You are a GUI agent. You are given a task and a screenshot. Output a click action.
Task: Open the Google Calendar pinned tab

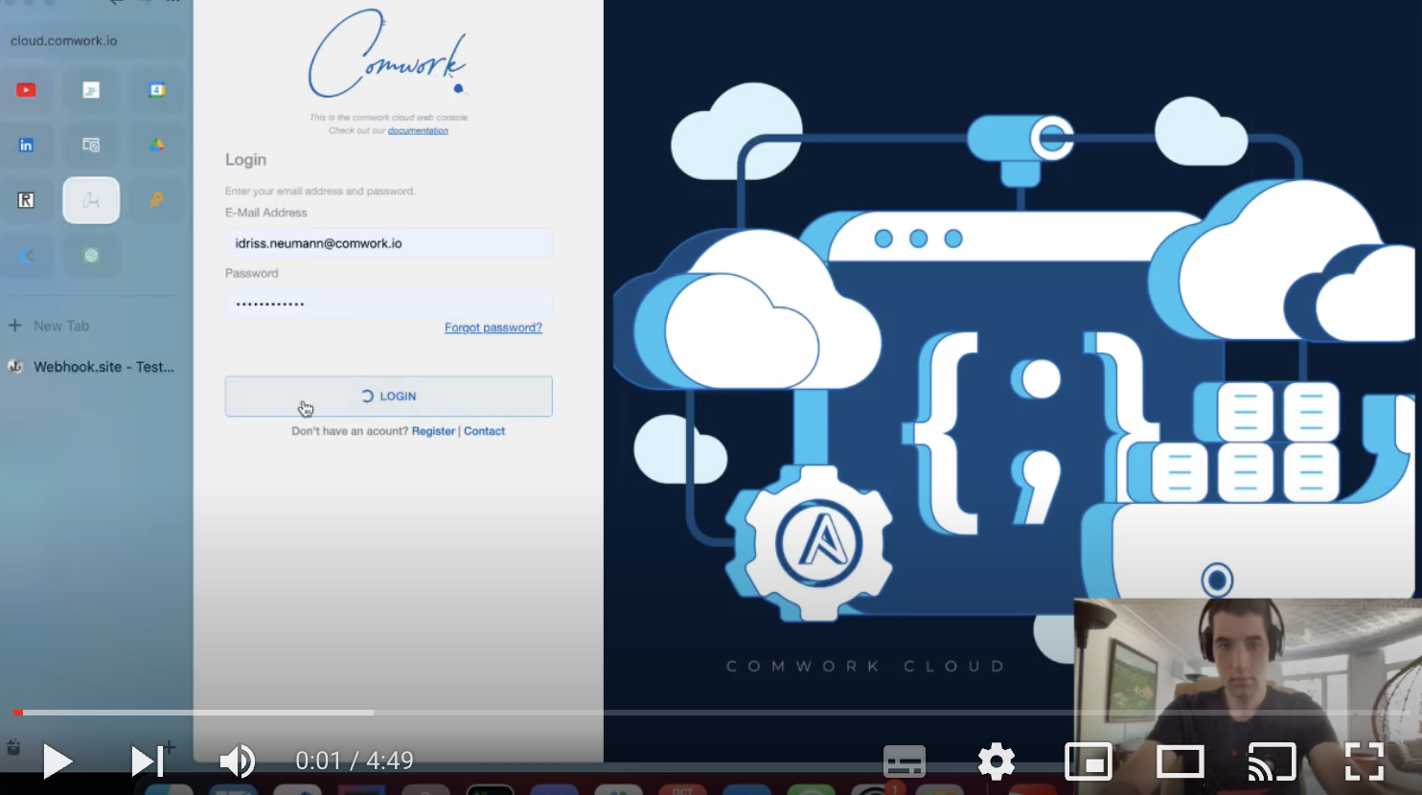coord(156,90)
